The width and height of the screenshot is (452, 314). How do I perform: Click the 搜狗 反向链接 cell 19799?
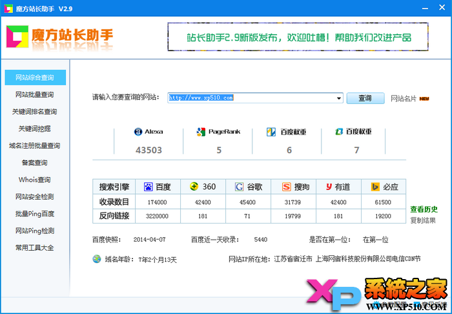(x=293, y=216)
